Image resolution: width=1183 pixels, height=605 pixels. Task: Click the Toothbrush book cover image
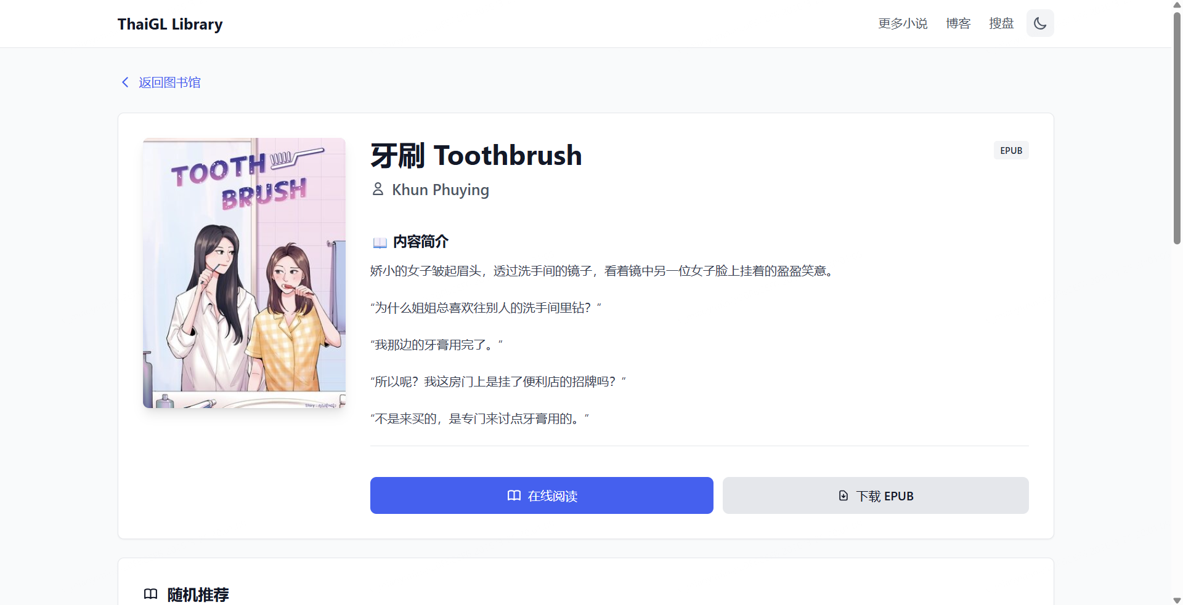click(x=244, y=273)
